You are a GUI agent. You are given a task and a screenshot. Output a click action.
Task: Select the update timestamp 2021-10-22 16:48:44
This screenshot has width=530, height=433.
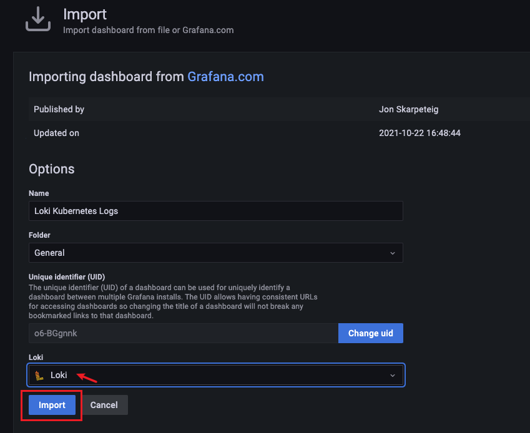point(420,133)
